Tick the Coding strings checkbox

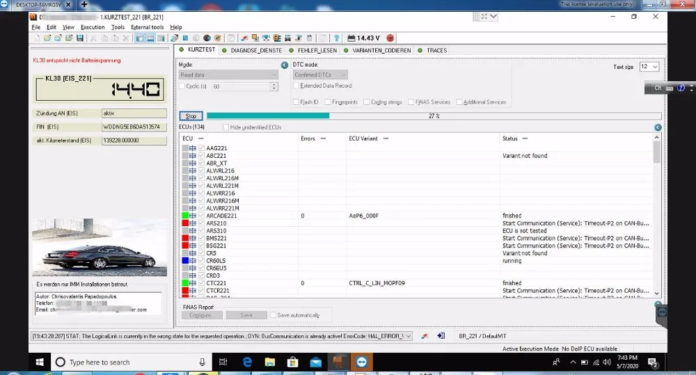point(367,102)
